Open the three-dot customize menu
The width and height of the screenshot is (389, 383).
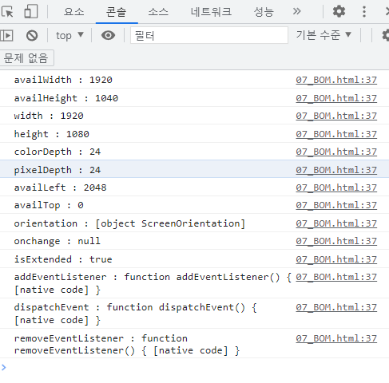click(364, 12)
